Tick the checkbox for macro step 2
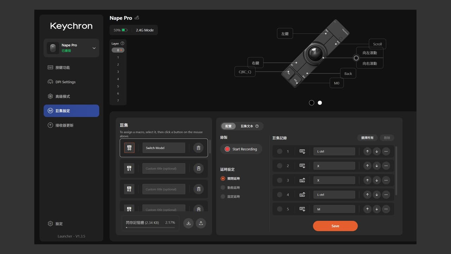 (x=280, y=166)
